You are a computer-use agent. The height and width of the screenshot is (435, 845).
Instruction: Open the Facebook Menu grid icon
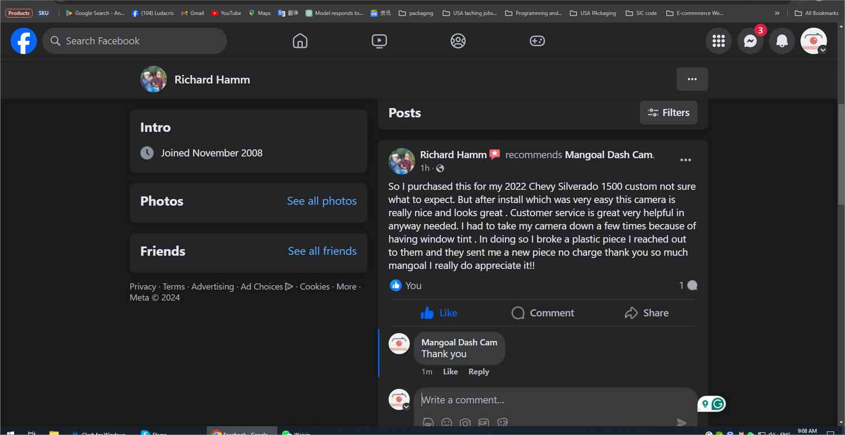click(x=718, y=41)
